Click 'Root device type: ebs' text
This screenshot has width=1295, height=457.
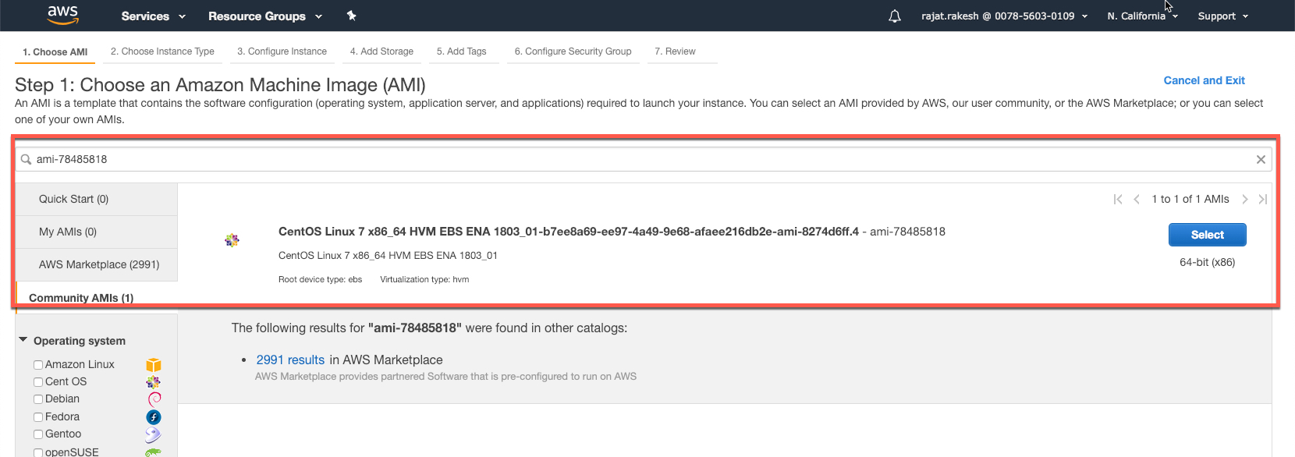320,279
